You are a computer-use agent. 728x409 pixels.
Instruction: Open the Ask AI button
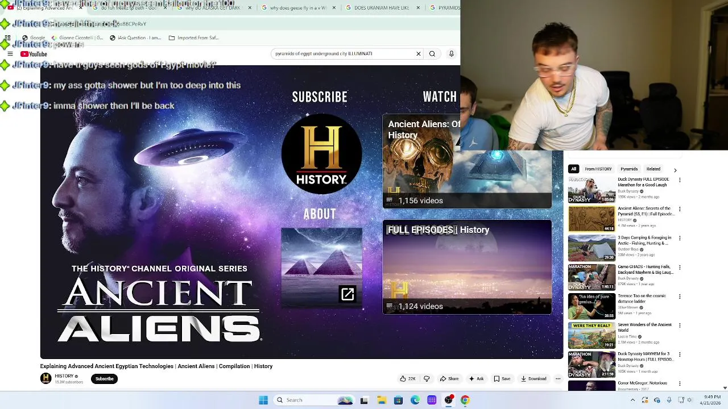pos(476,379)
